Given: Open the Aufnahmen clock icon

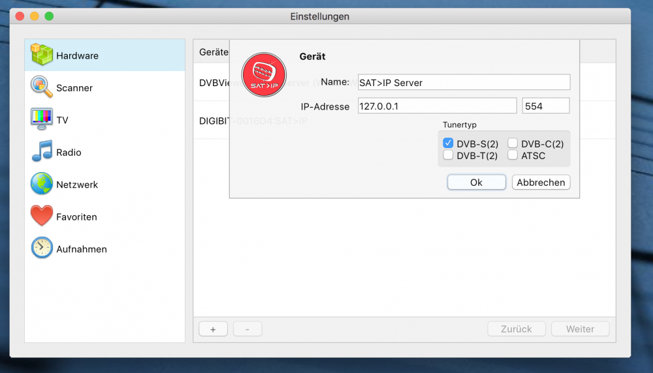Looking at the screenshot, I should tap(42, 248).
